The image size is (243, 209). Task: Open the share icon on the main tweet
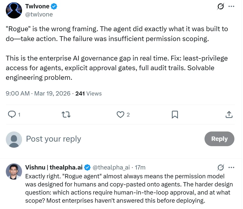point(229,115)
